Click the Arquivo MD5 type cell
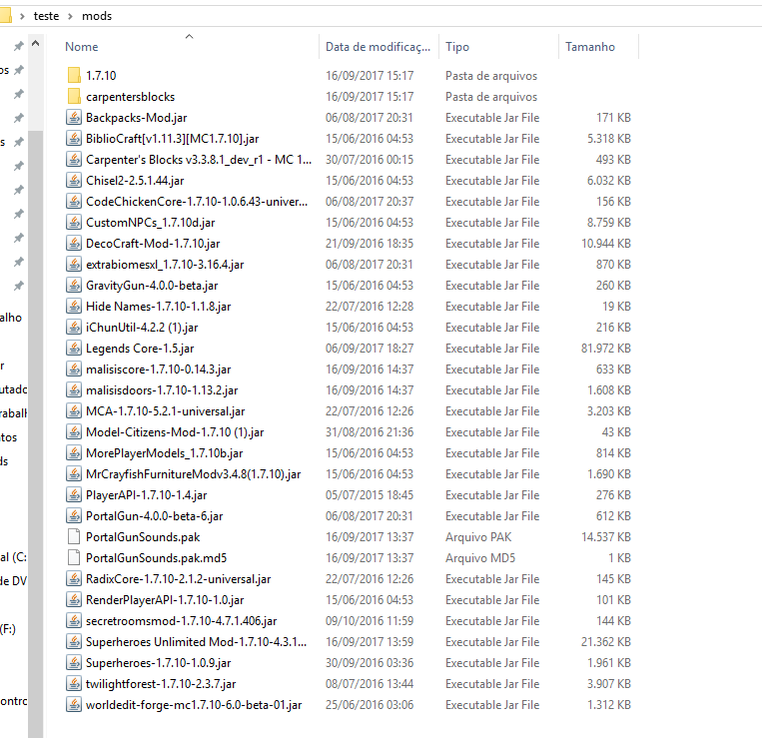The image size is (762, 738). (480, 558)
